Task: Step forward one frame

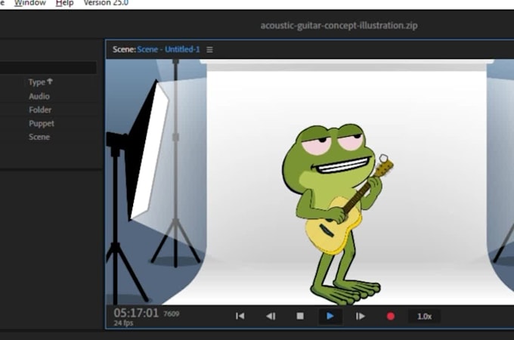Action: [361, 316]
